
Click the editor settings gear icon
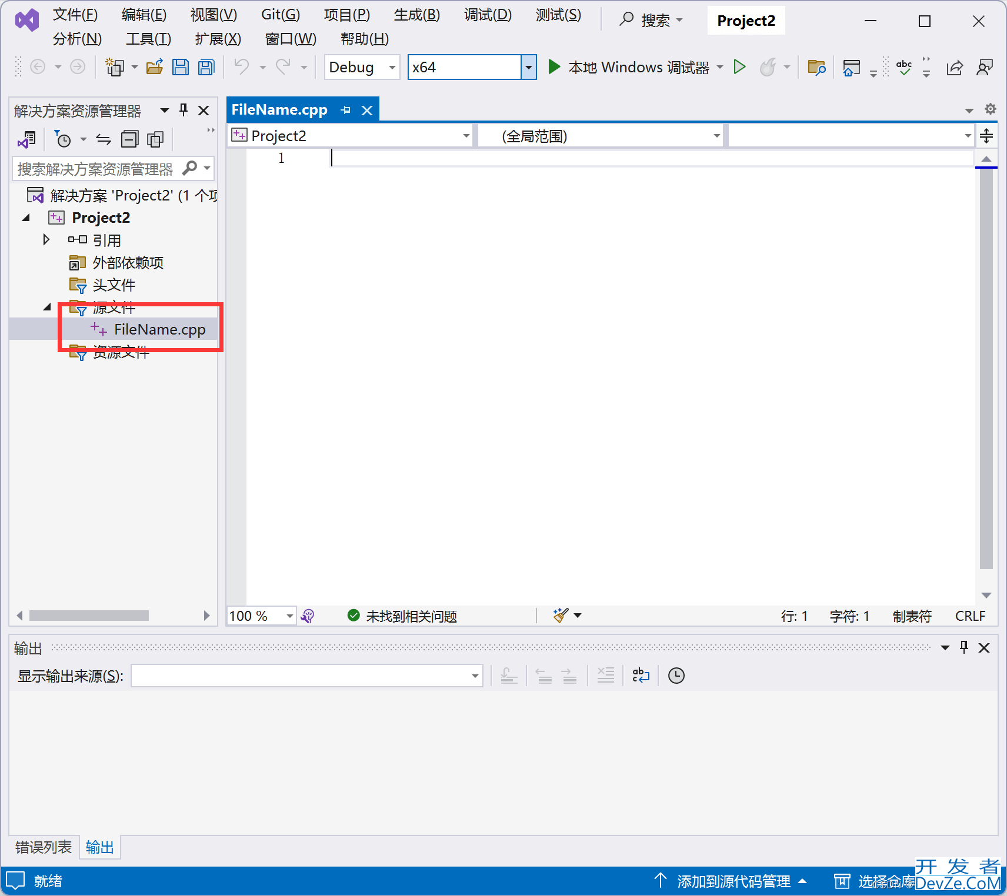pyautogui.click(x=991, y=109)
